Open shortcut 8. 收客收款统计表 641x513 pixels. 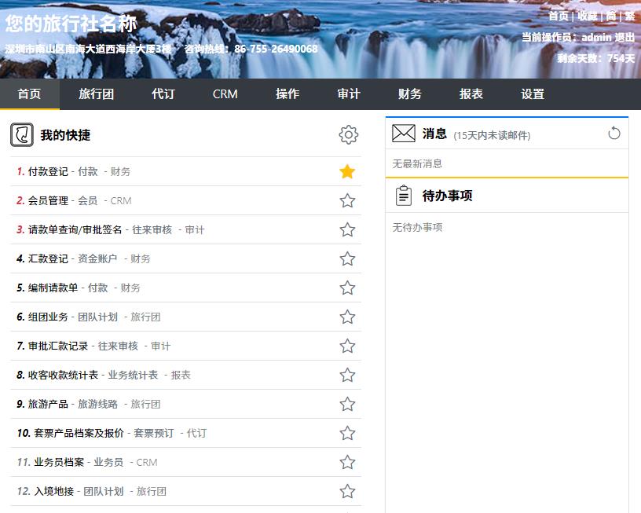pyautogui.click(x=63, y=375)
